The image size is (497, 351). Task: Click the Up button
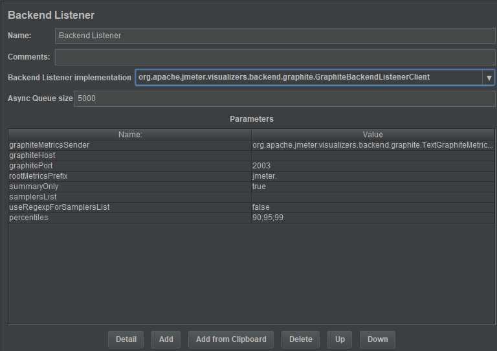(x=340, y=339)
